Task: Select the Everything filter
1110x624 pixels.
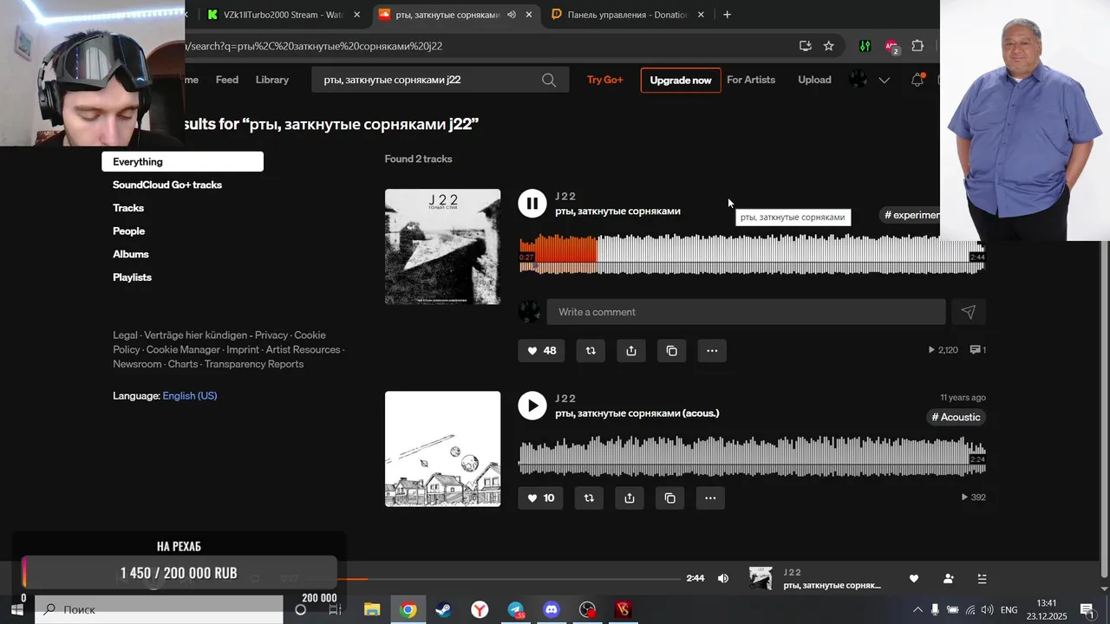Action: (182, 162)
